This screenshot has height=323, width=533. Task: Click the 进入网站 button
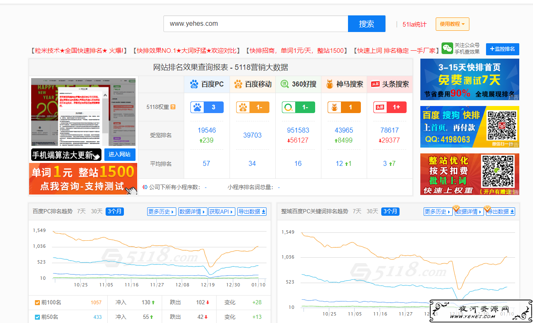(120, 155)
